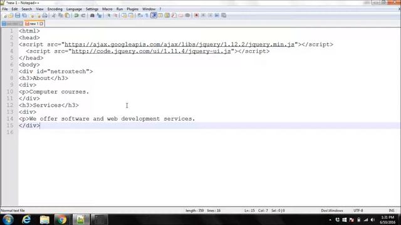401x225 pixels.
Task: Open the Window menu
Action: (x=149, y=9)
